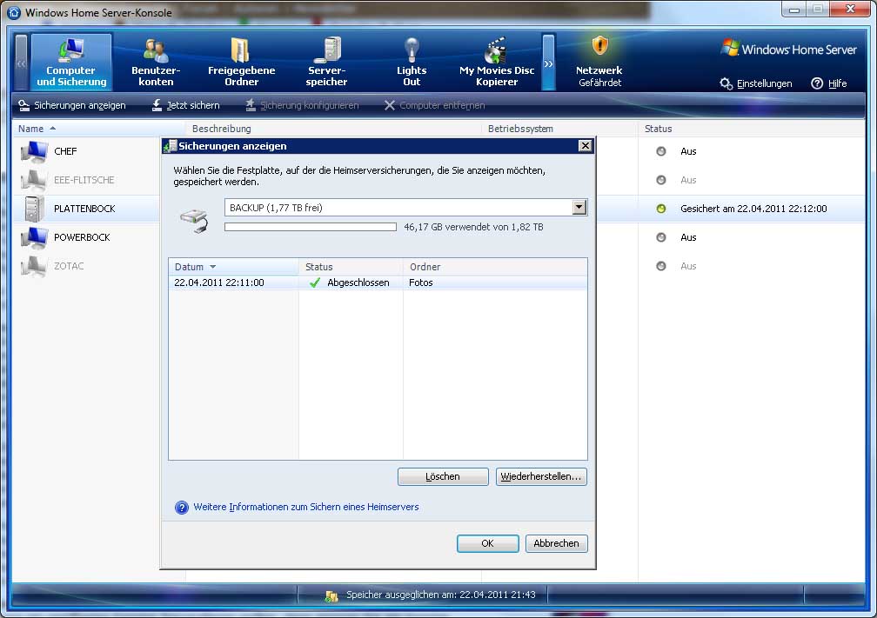Click the Ordner column header
This screenshot has width=877, height=618.
coord(495,267)
